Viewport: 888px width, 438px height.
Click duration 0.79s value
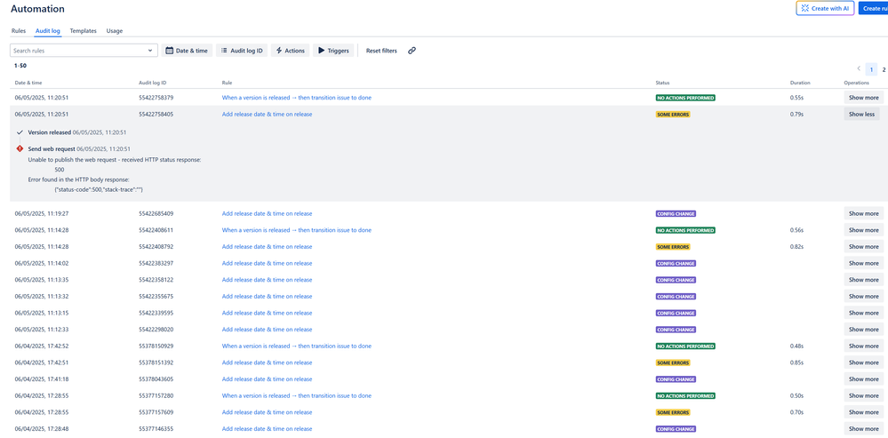tap(797, 114)
